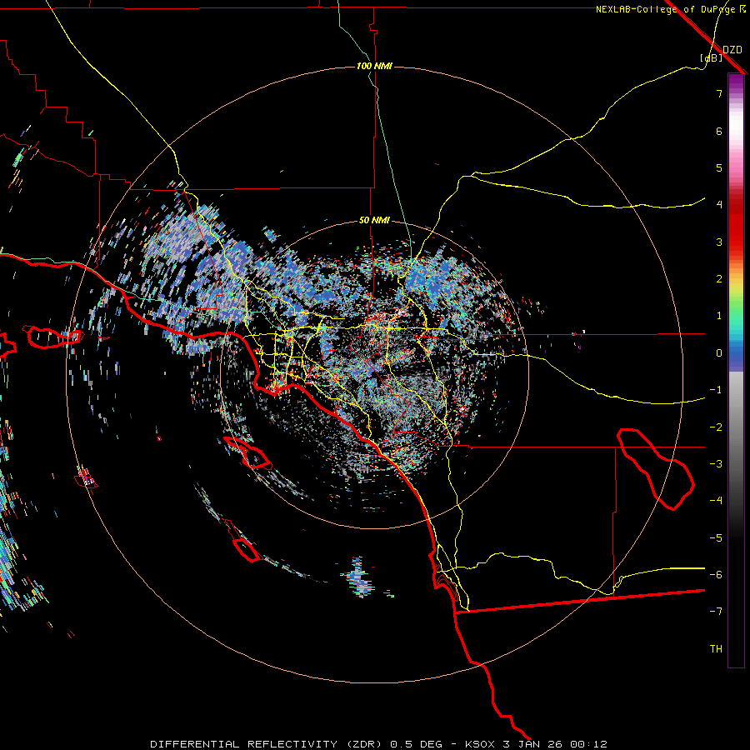Click the 50 NMI range ring label
This screenshot has width=750, height=750.
(374, 220)
